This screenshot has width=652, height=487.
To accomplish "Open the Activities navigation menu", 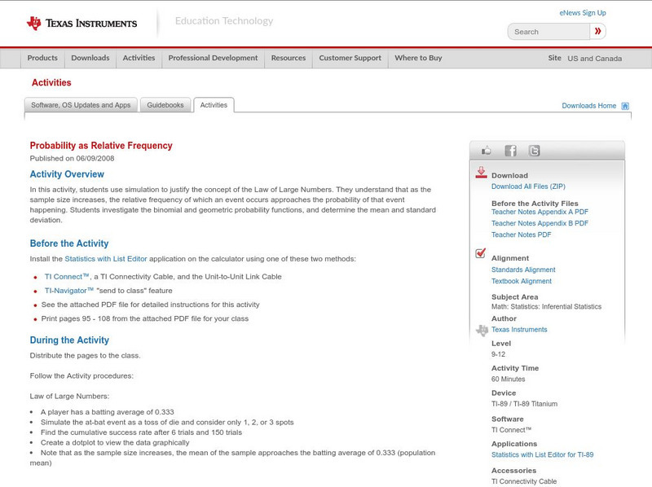I will (139, 58).
